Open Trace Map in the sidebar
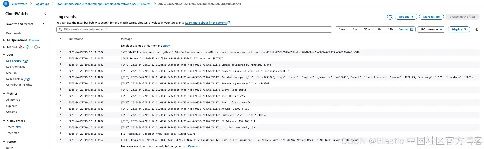The width and height of the screenshot is (484, 149). pos(13,133)
